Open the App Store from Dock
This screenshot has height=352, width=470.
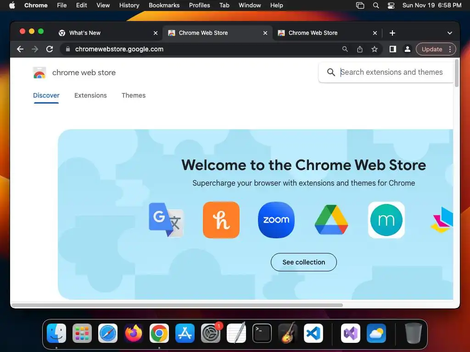point(185,333)
